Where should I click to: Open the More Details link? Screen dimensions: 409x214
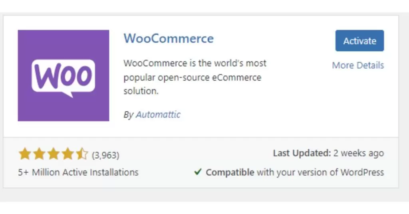pyautogui.click(x=358, y=65)
